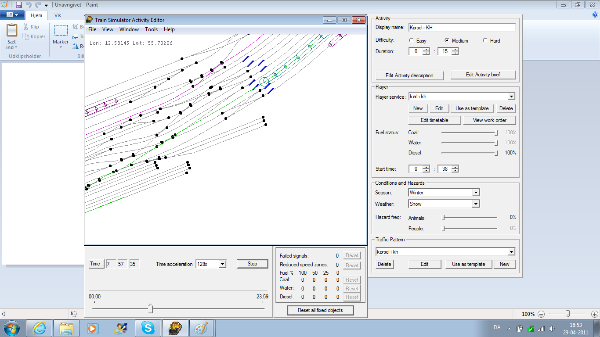
Task: Open the Time acceleration 128x dropdown
Action: point(222,264)
